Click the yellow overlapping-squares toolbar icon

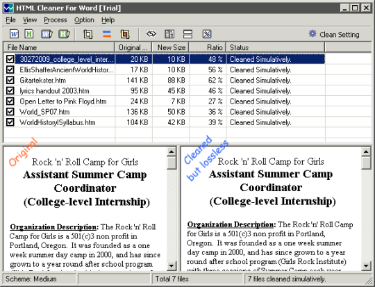coord(87,34)
